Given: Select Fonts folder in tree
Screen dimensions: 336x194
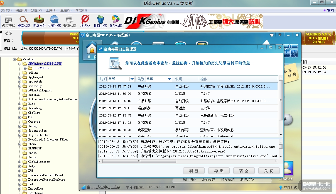Looking at the screenshot, I should point(32,157).
